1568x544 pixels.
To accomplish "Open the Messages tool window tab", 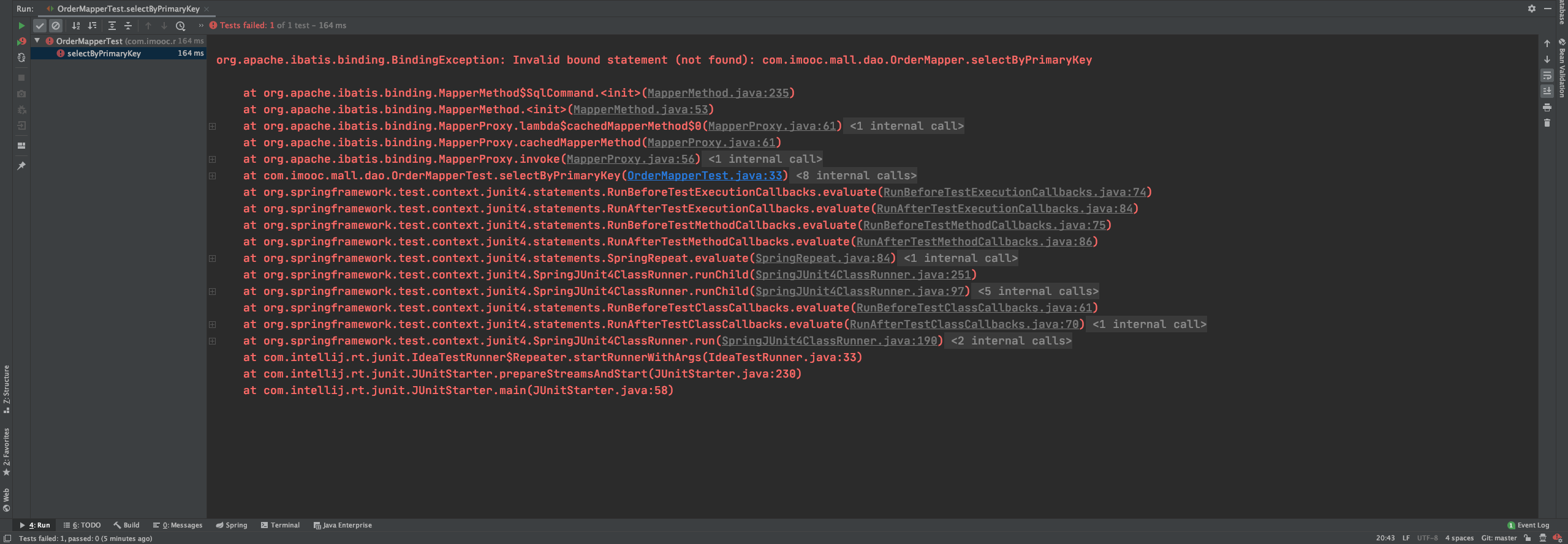I will (x=178, y=525).
